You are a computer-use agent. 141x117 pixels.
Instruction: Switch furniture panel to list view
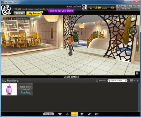[x=135, y=81]
